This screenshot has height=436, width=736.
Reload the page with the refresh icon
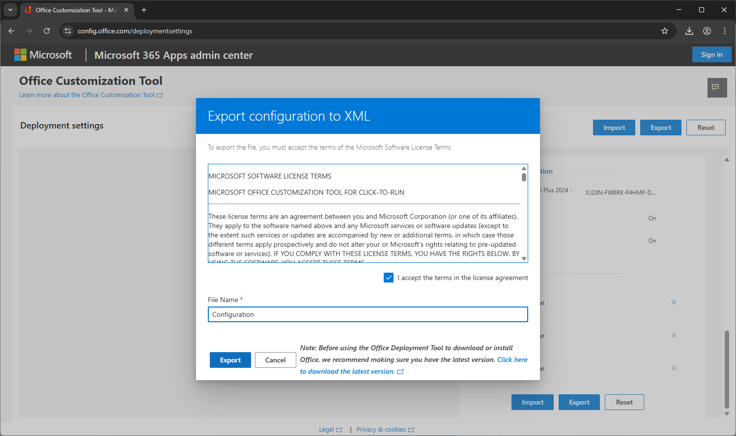[47, 30]
